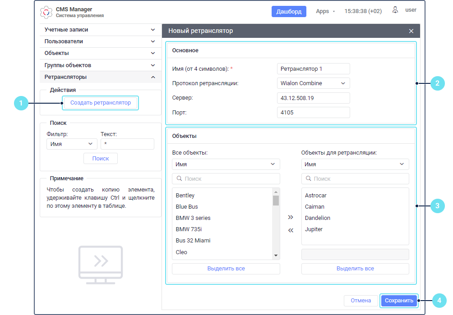This screenshot has height=315, width=453.
Task: Expand the Группы объектов section
Action: [100, 65]
